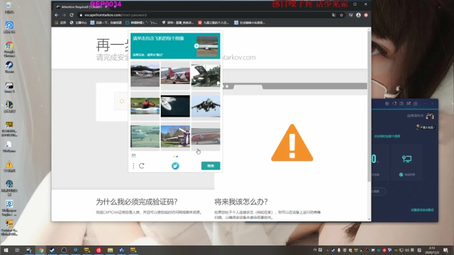Screen dimensions: 454x255
Task: Click the page vertical scrollbar
Action: coord(369,107)
